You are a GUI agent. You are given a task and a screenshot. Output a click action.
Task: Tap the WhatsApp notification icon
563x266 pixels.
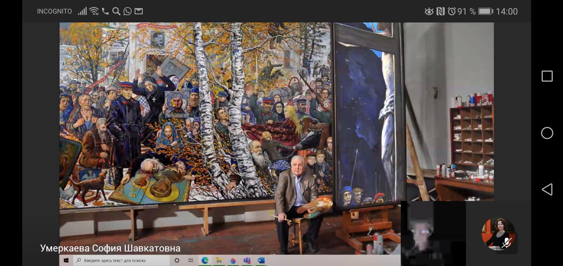(128, 11)
